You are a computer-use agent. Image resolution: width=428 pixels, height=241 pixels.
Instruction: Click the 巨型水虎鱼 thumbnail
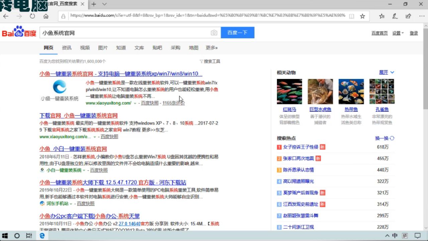coord(320,91)
